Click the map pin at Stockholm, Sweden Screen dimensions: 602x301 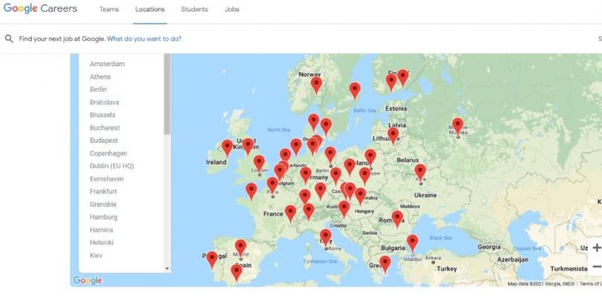click(x=354, y=91)
